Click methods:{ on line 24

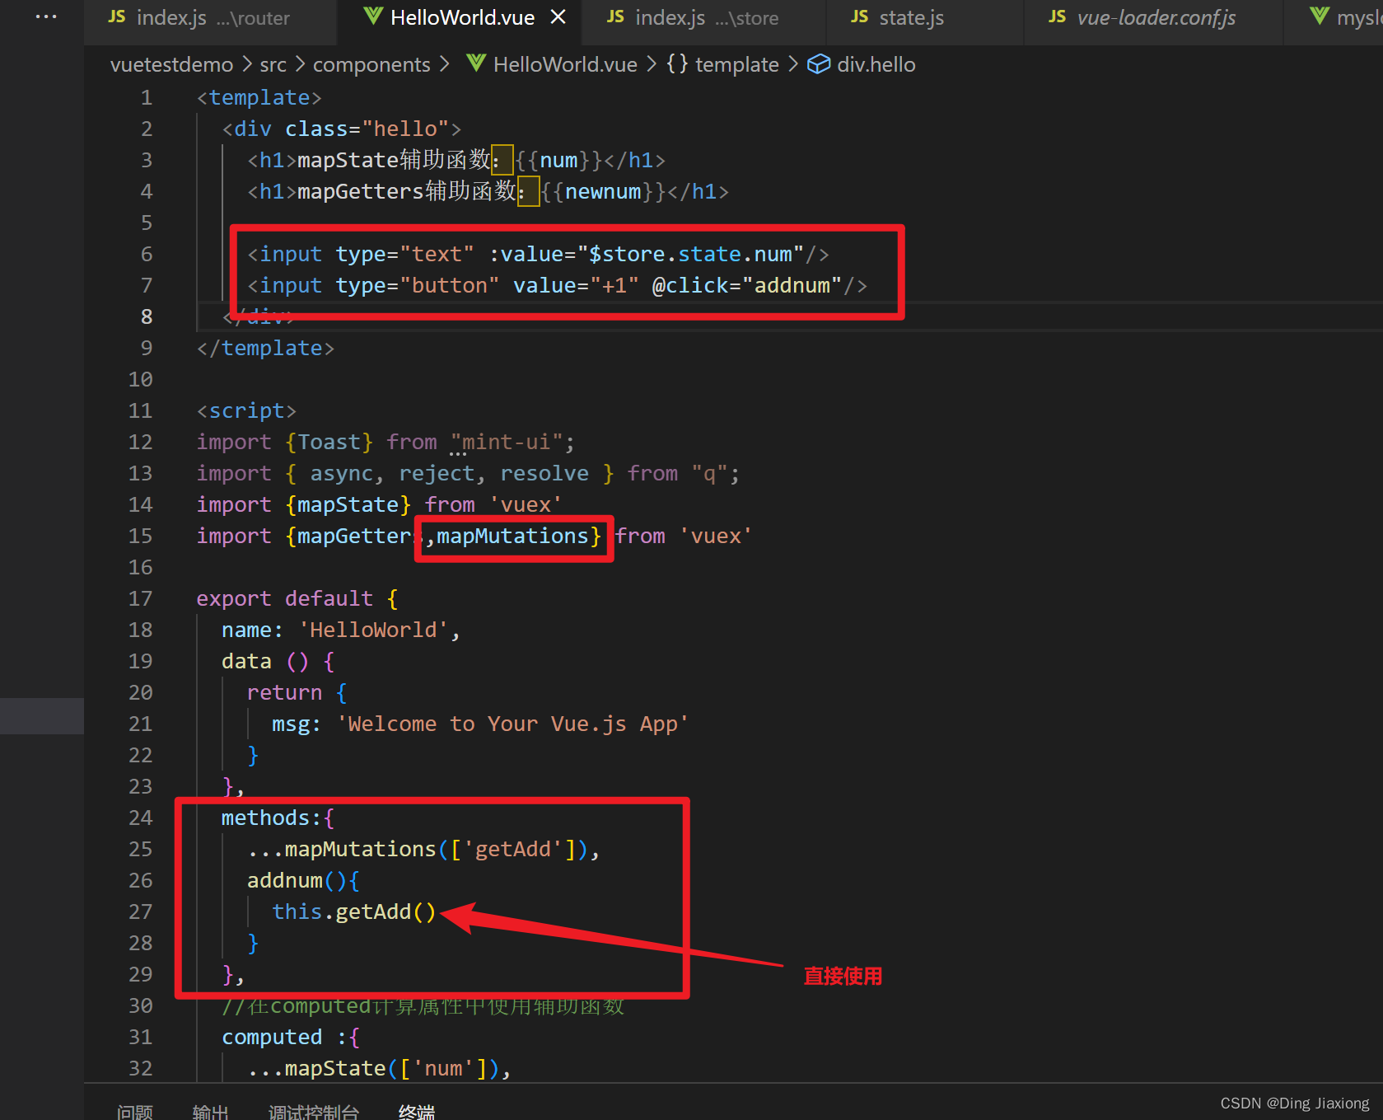pos(278,818)
